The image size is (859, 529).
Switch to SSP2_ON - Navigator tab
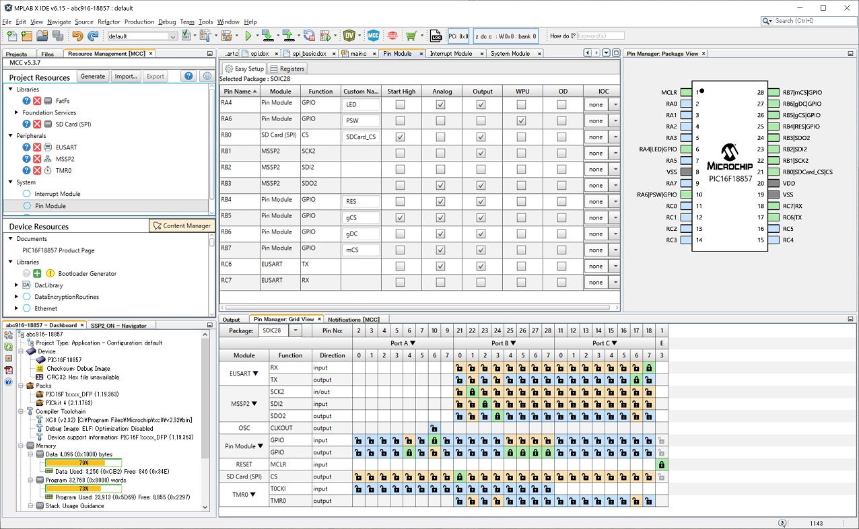click(118, 325)
